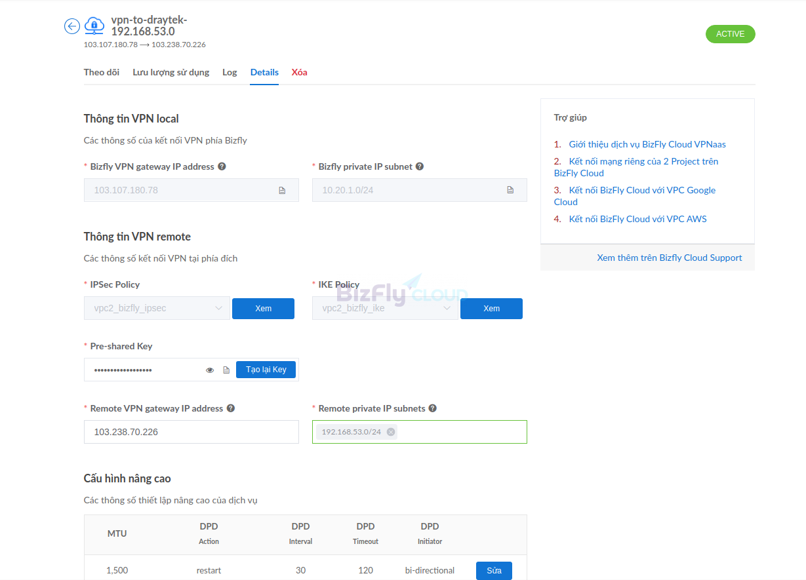
Task: Click the MTU column header
Action: click(117, 533)
